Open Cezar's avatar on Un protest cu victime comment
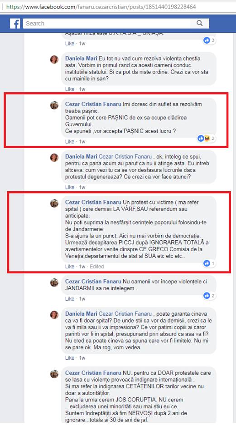 (54, 203)
